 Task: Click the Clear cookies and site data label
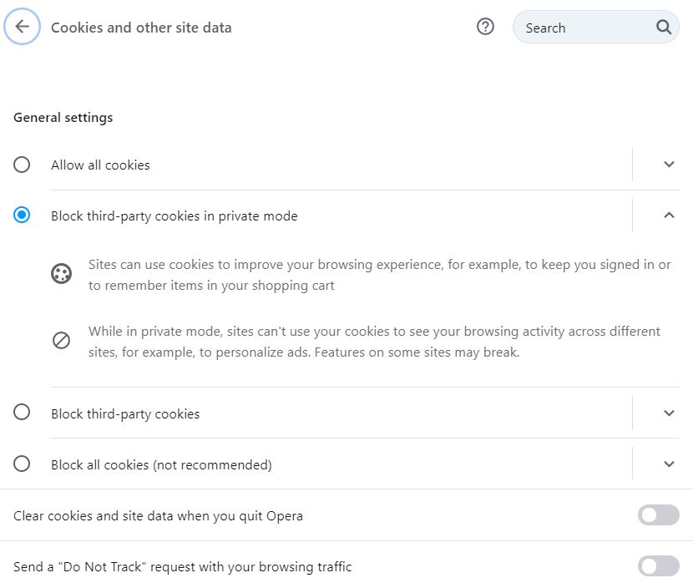pos(157,515)
